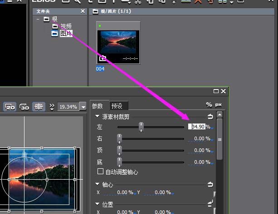Viewport: 278px width, 214px height.
Task: Reset the 源素材裁剪 section values
Action: (x=210, y=116)
